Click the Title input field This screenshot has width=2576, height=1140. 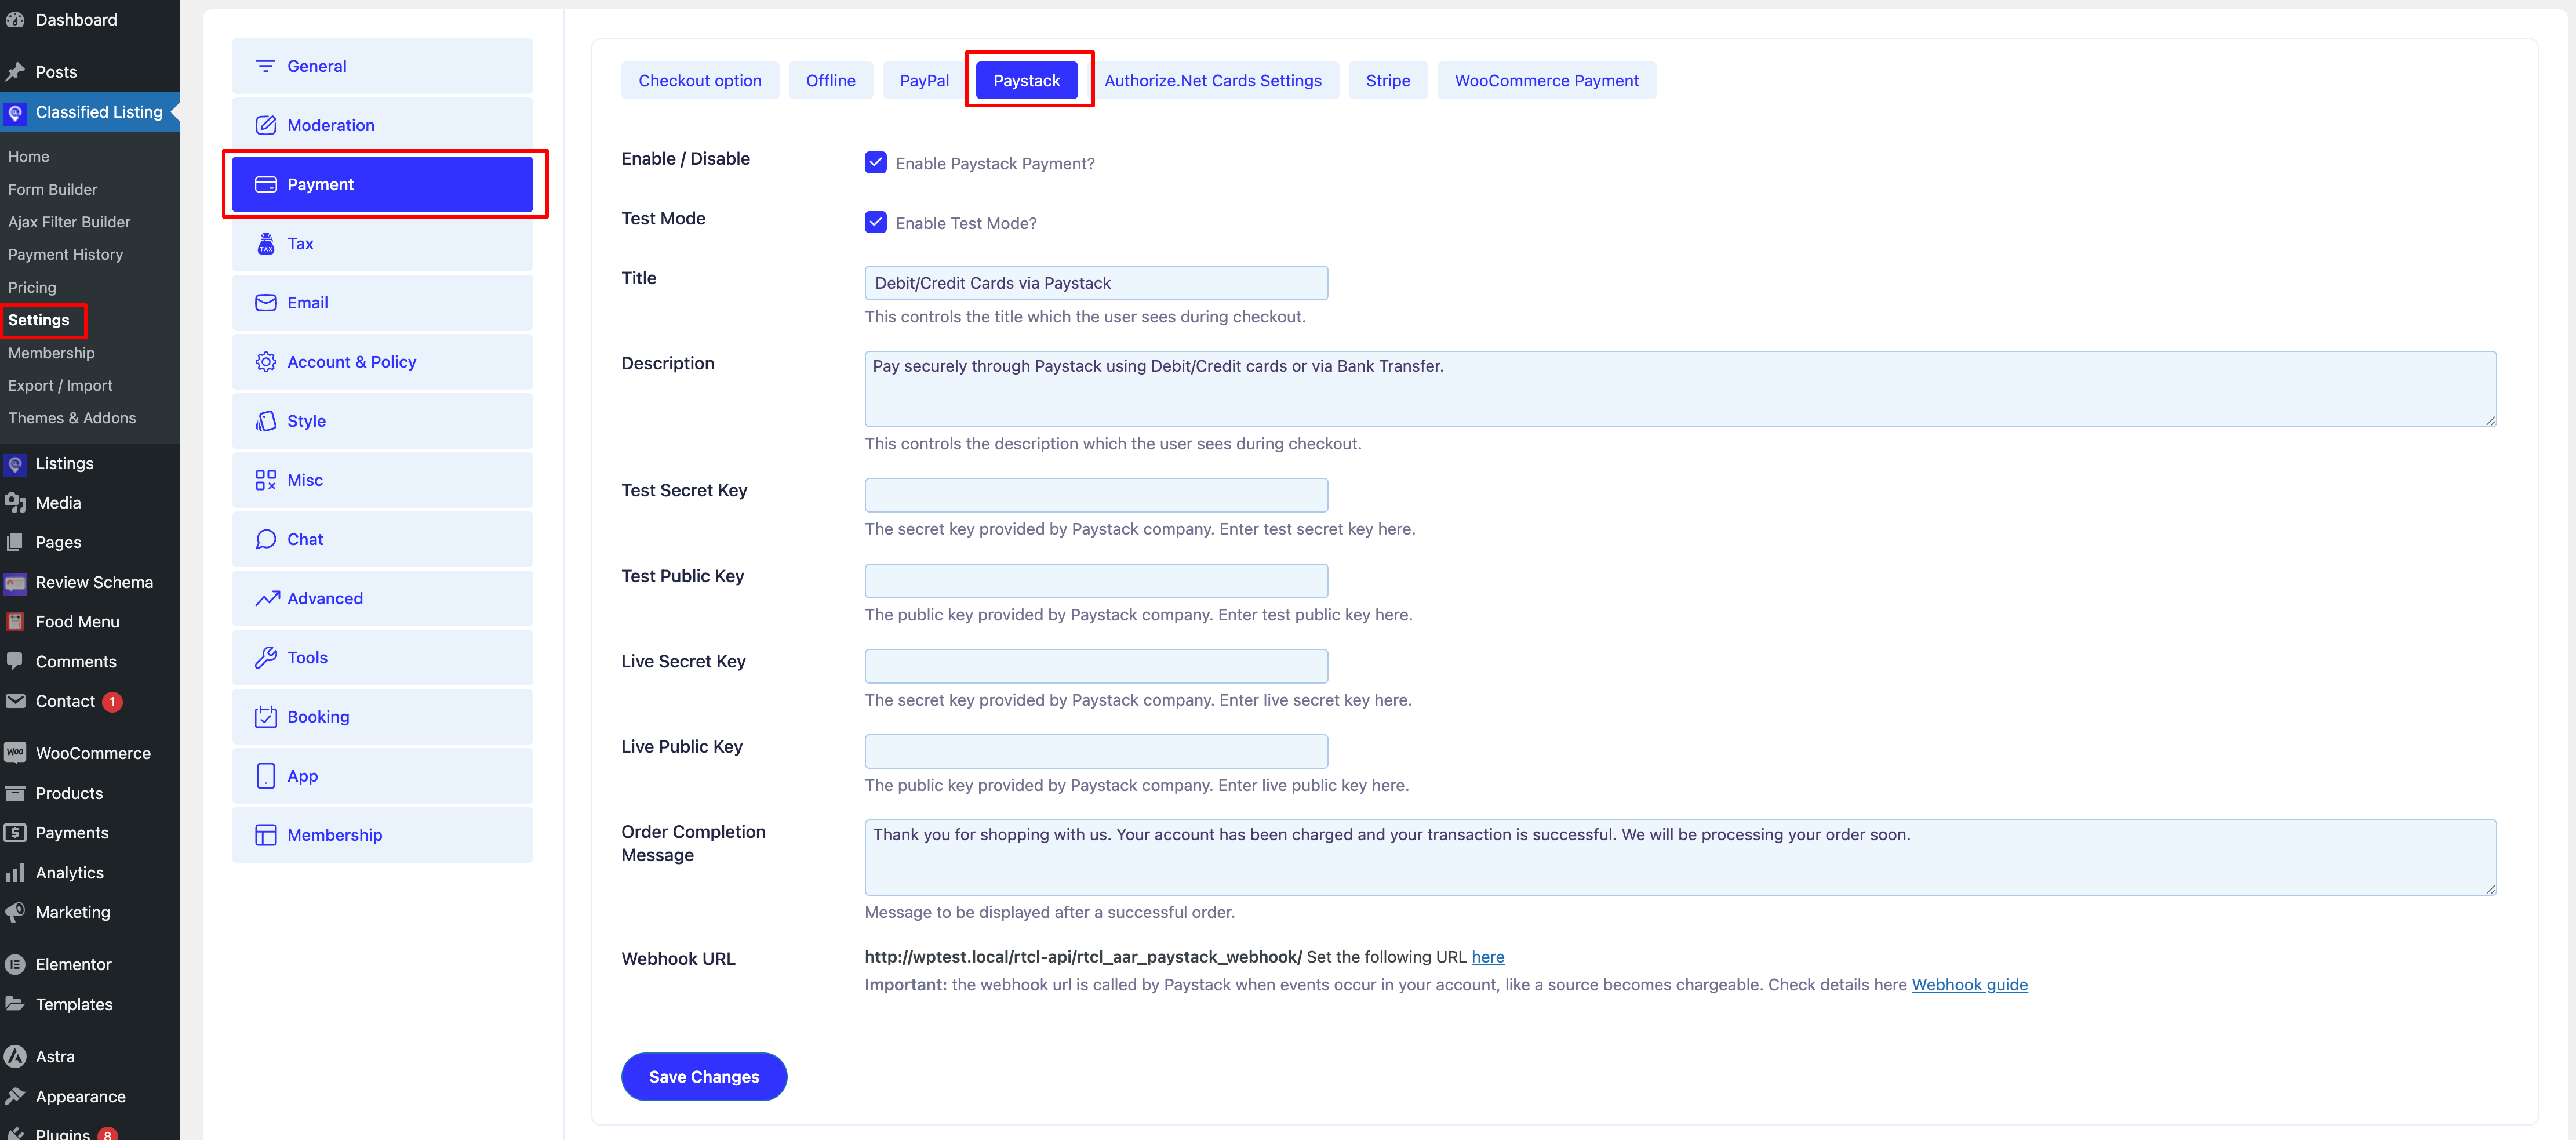1096,282
